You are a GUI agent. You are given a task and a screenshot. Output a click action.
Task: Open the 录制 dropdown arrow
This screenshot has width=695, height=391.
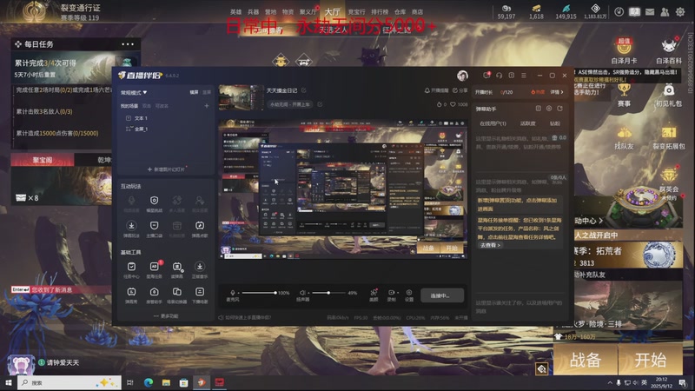point(398,293)
